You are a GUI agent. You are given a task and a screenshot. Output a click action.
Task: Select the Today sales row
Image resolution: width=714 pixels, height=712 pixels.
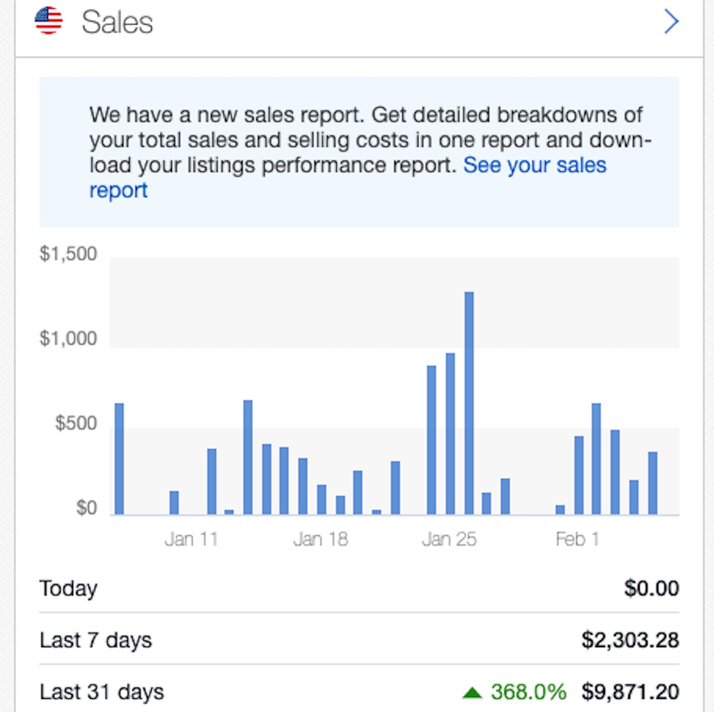pyautogui.click(x=359, y=588)
